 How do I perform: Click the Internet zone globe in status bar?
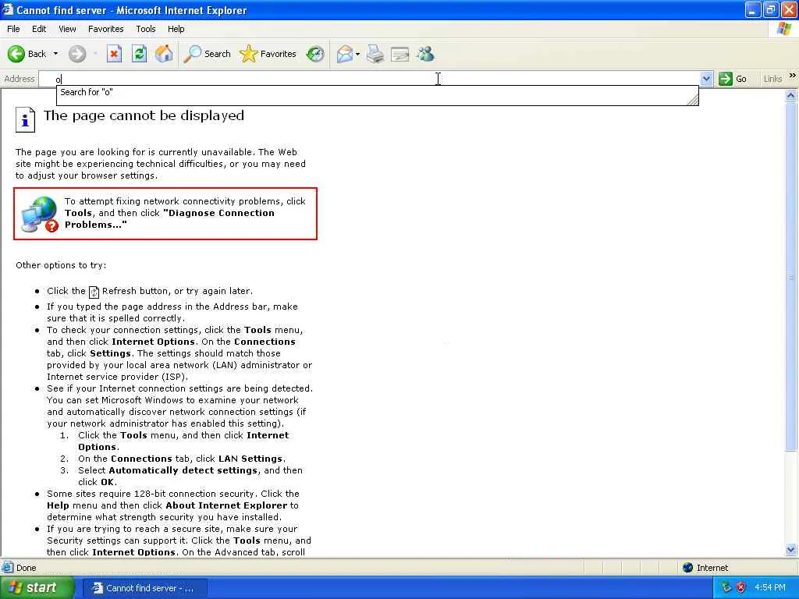(687, 568)
